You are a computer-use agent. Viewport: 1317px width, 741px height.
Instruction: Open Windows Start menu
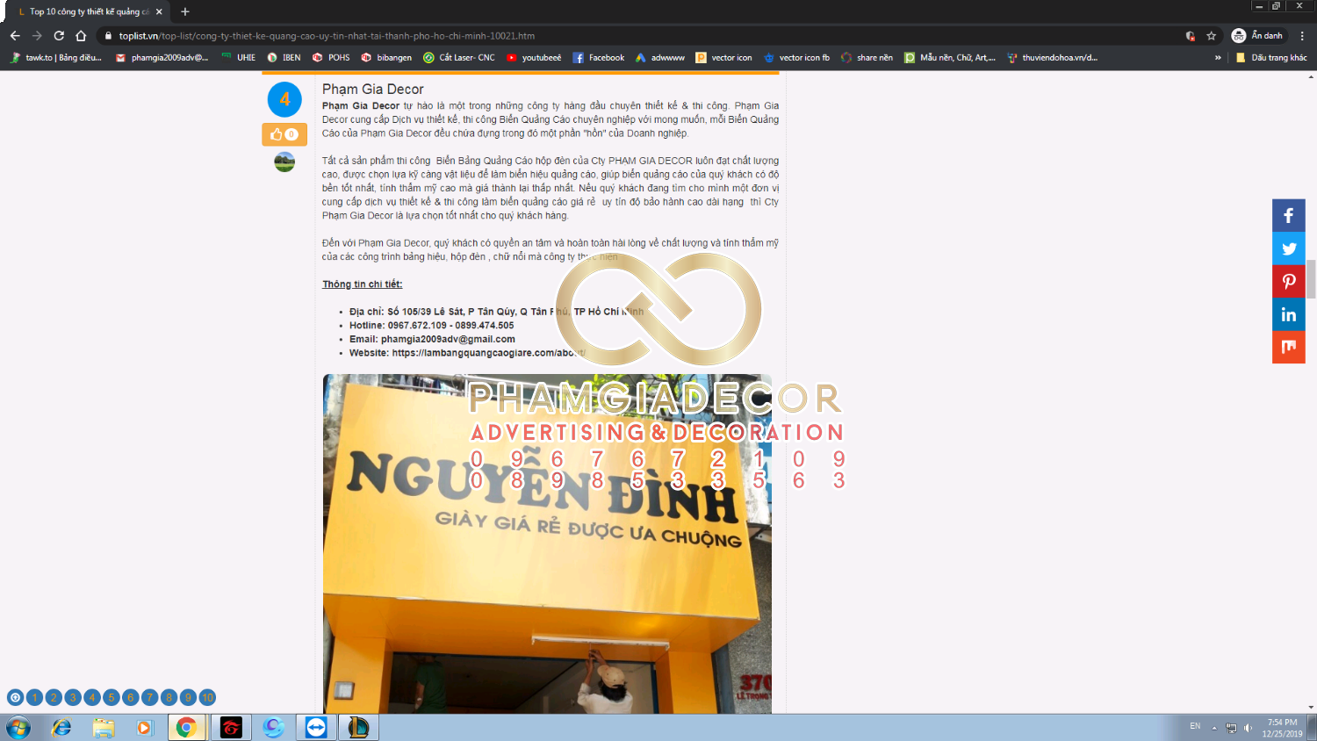(18, 727)
